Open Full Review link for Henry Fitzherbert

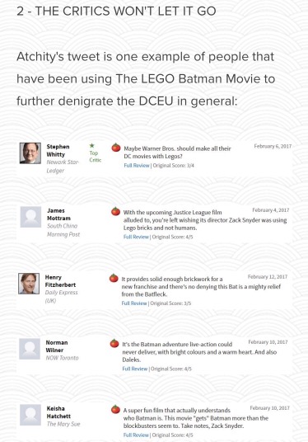pos(134,303)
